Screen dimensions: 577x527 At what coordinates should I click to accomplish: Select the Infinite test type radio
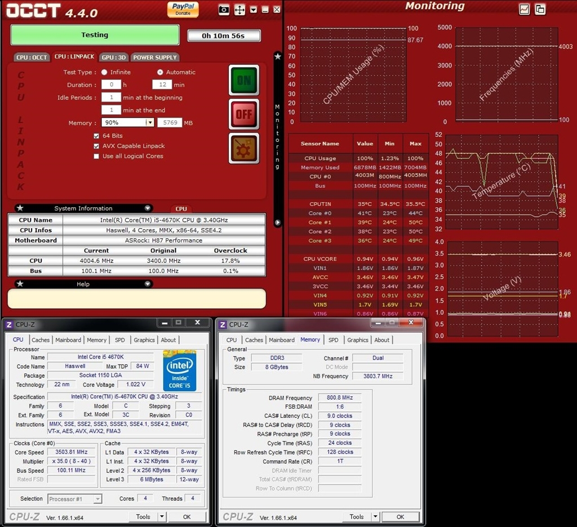click(104, 72)
